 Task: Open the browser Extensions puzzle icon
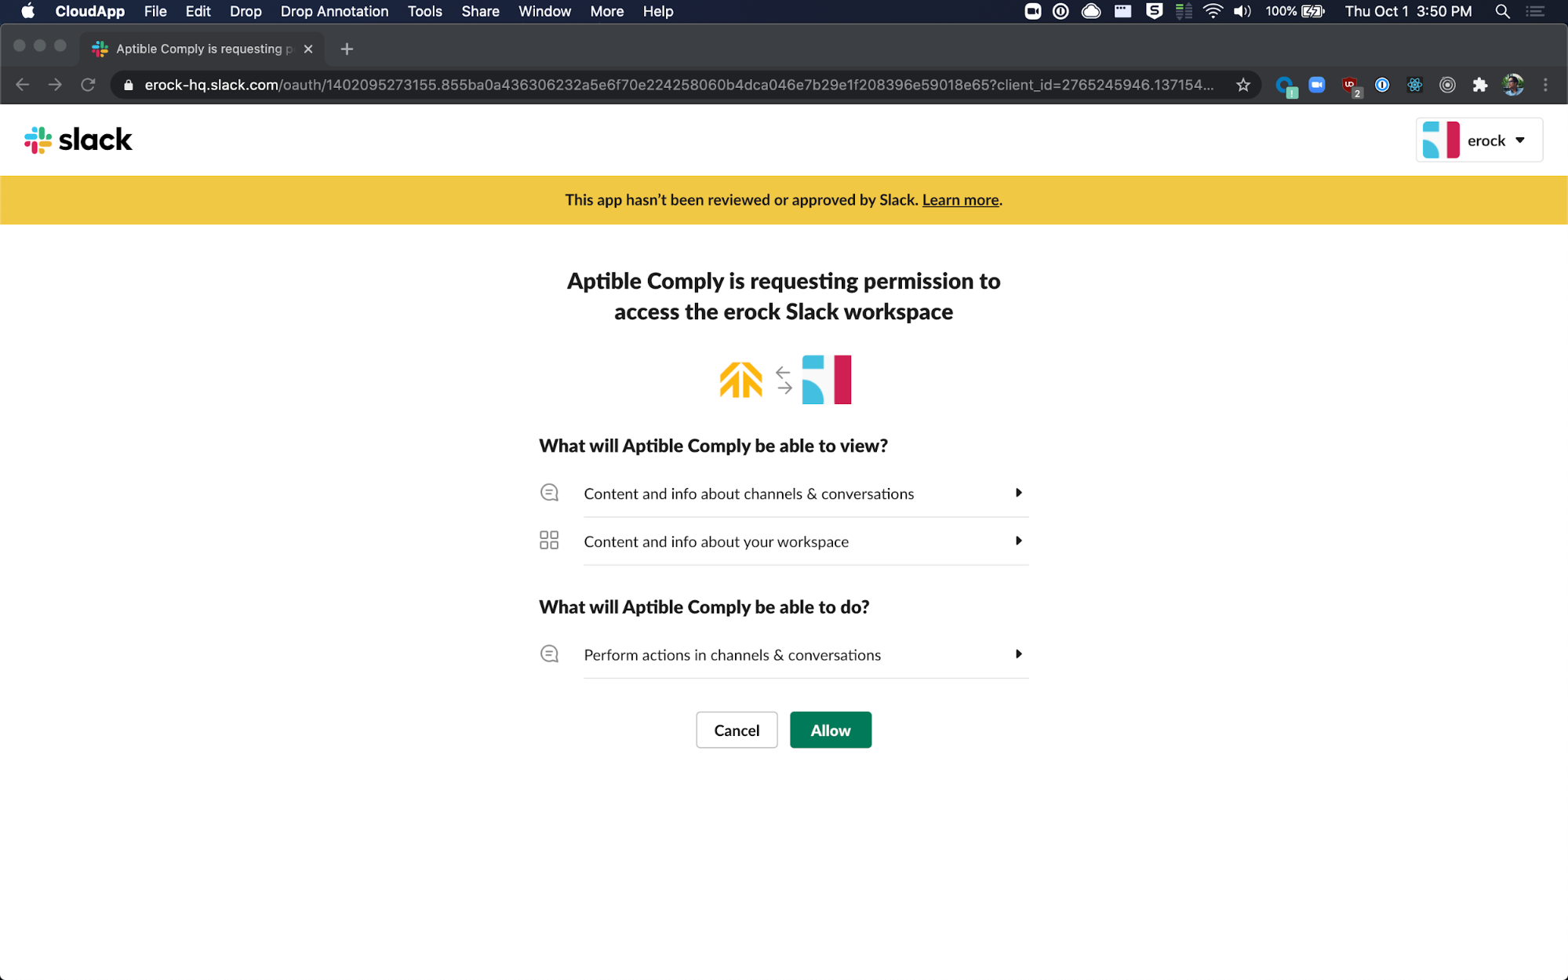[1479, 85]
